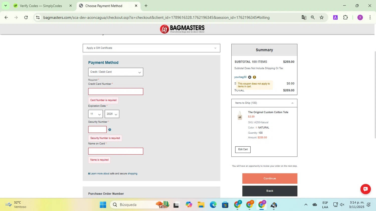The image size is (376, 211).
Task: Show hidden system tray icons
Action: (x=306, y=205)
